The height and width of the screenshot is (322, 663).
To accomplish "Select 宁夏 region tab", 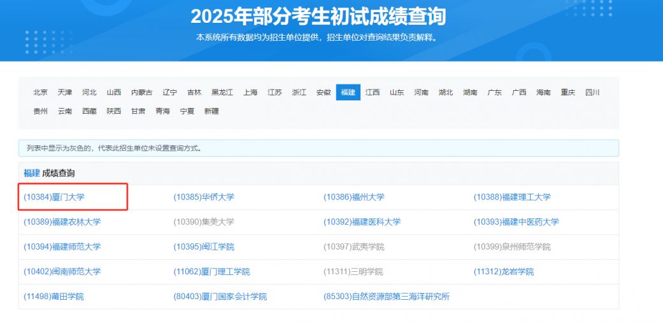I will coord(187,111).
